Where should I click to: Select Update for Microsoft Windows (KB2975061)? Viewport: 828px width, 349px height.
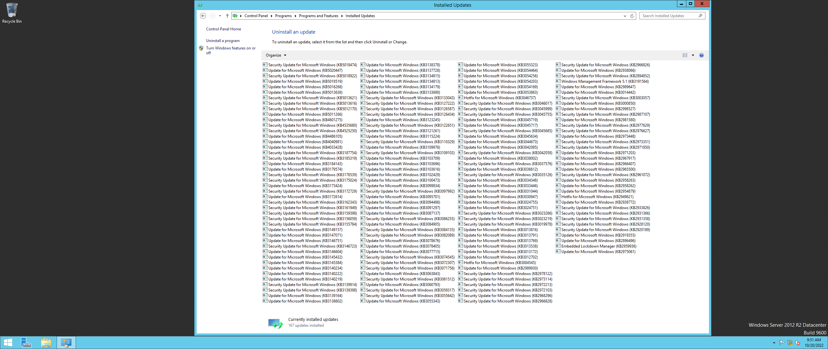point(595,252)
